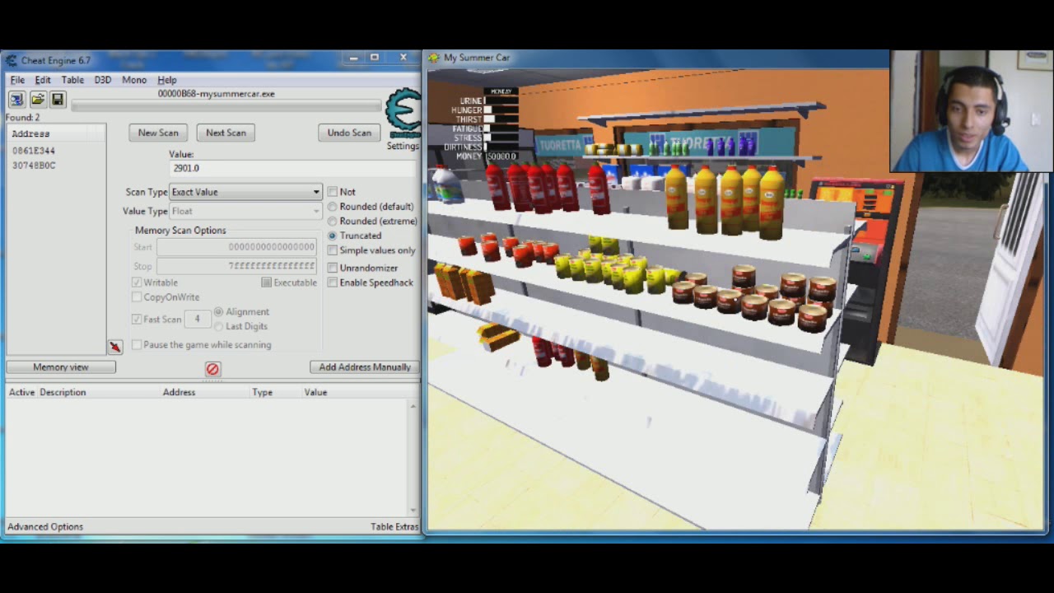Open the Edit menu
This screenshot has width=1054, height=593.
43,80
